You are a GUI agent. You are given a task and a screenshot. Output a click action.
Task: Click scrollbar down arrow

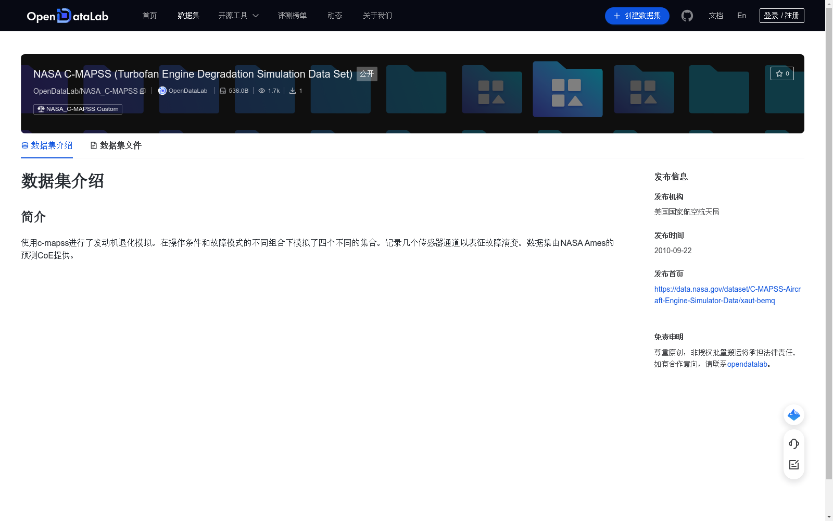(829, 517)
